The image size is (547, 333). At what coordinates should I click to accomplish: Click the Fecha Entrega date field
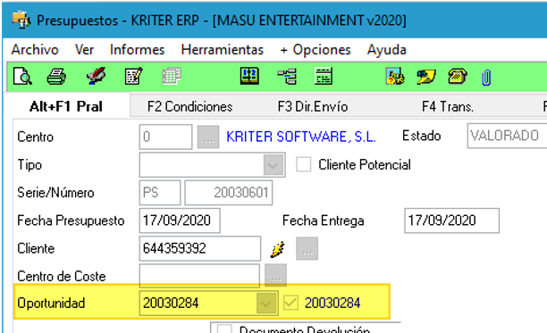(451, 221)
